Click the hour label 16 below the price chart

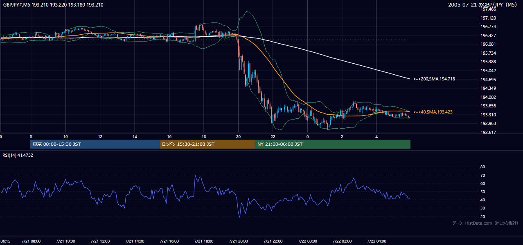click(169, 136)
